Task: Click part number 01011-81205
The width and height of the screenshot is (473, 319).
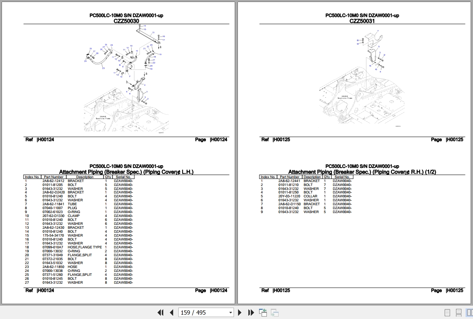Action: pyautogui.click(x=53, y=185)
